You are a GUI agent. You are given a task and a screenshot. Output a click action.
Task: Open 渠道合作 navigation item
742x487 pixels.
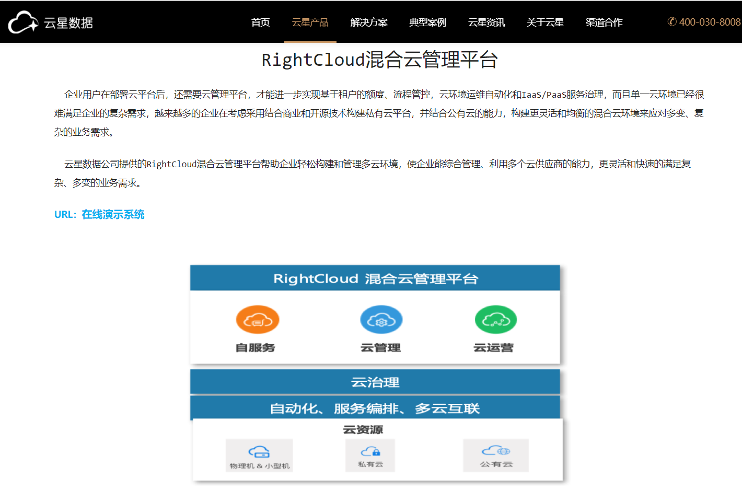[x=604, y=22]
